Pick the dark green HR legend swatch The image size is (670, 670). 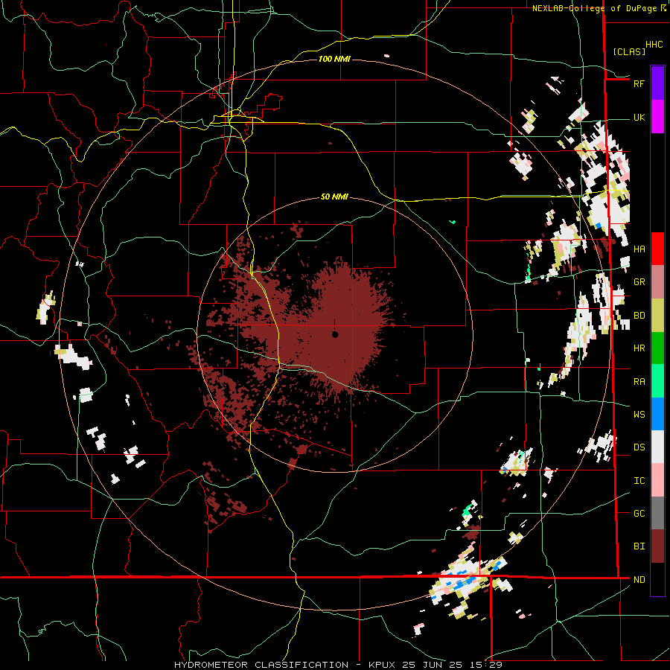pos(657,348)
